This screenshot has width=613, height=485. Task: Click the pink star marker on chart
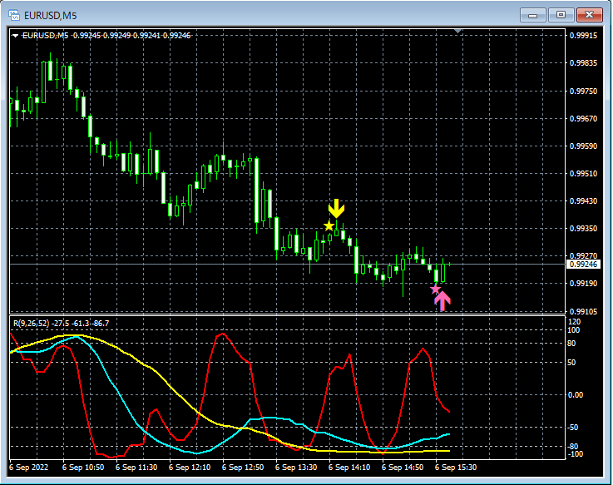click(x=435, y=290)
